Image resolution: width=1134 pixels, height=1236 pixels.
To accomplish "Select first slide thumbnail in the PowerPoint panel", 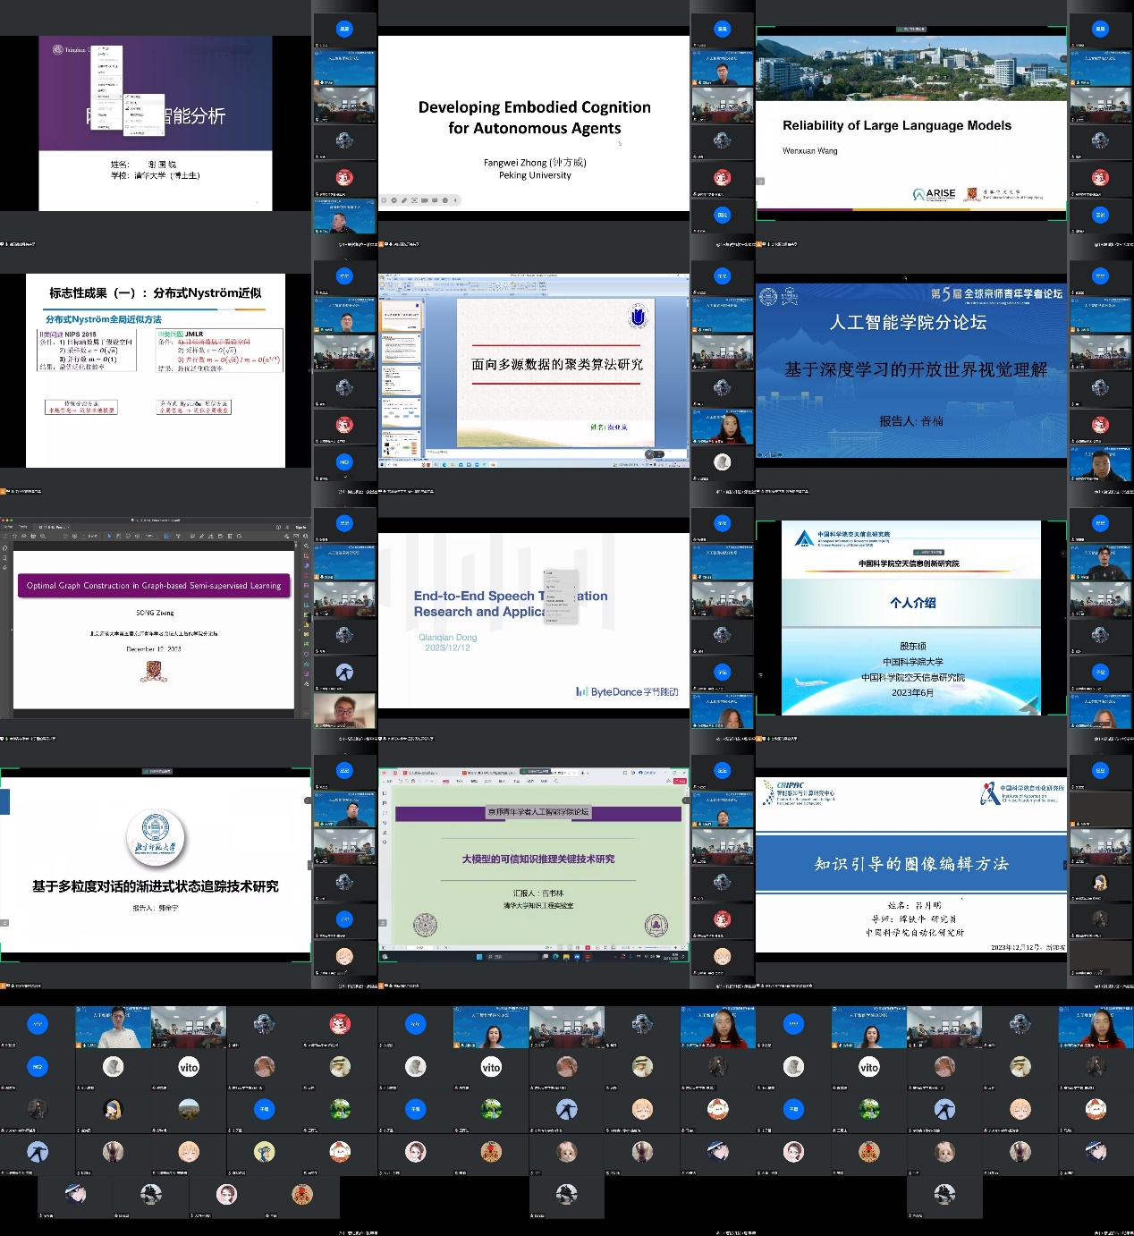I will click(401, 314).
